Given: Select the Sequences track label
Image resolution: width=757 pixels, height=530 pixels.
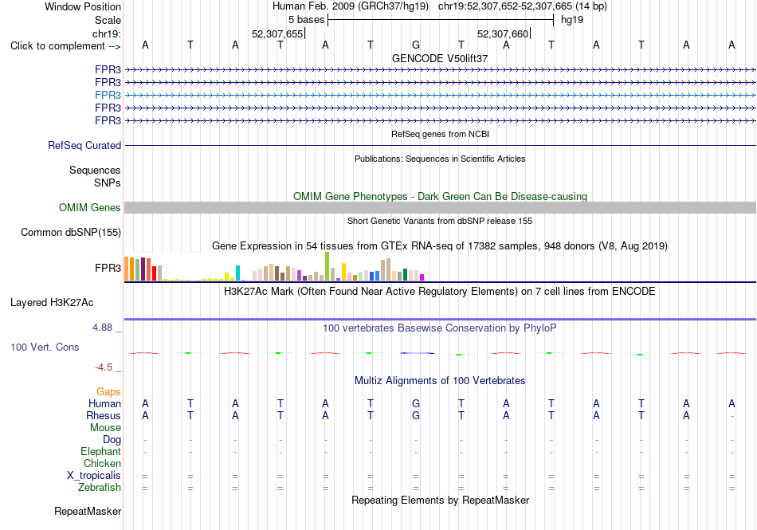Looking at the screenshot, I should tap(95, 170).
